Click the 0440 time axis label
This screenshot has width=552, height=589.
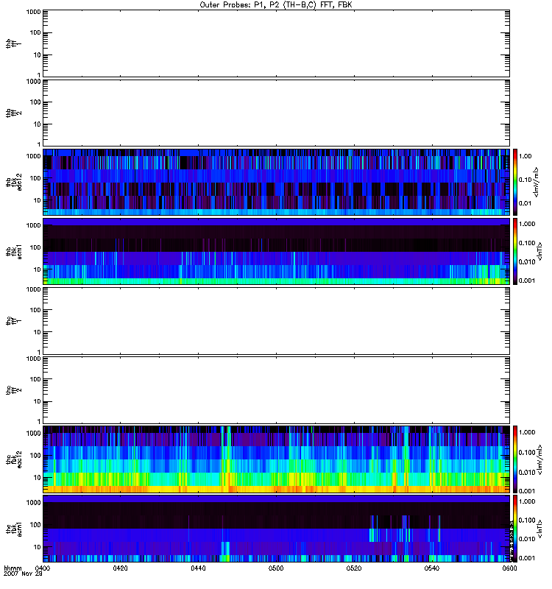click(199, 568)
